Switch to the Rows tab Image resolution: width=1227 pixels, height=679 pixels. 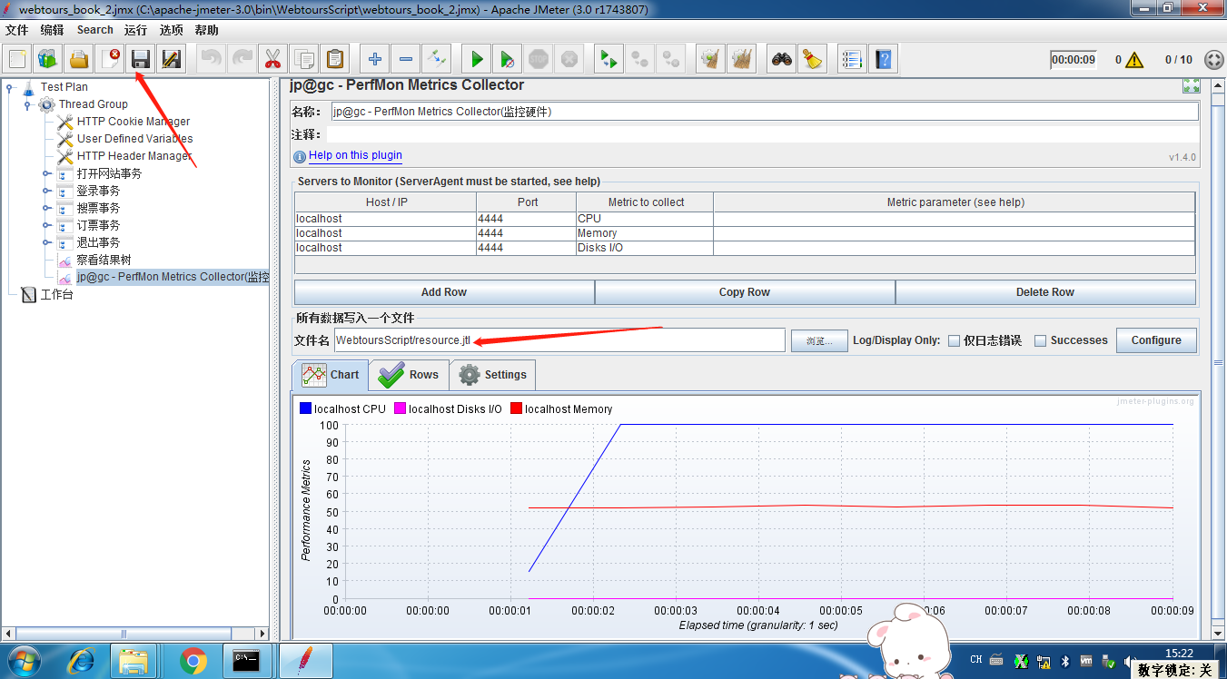409,375
